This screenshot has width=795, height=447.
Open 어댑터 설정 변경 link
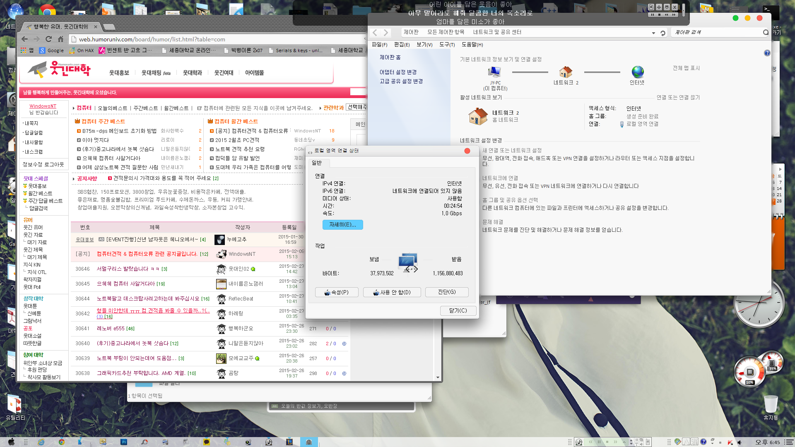click(398, 72)
